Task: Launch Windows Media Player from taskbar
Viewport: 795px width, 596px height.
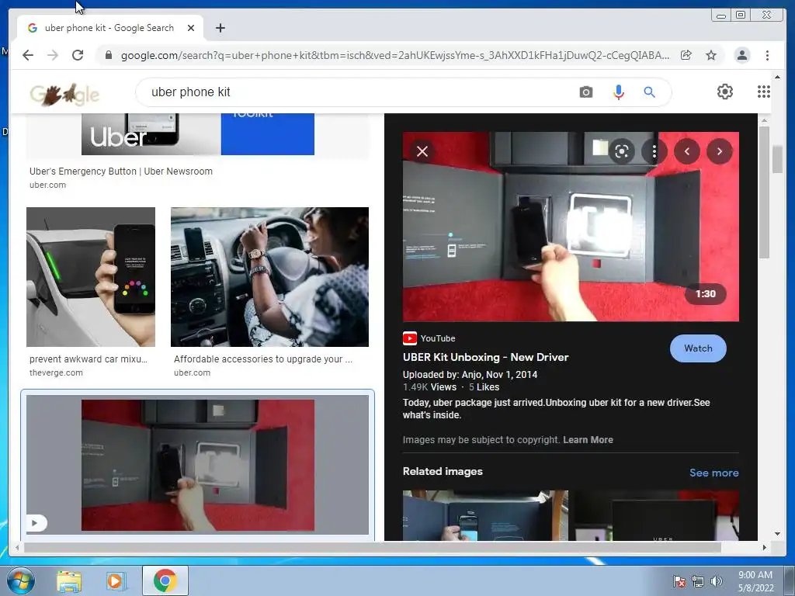Action: tap(115, 581)
